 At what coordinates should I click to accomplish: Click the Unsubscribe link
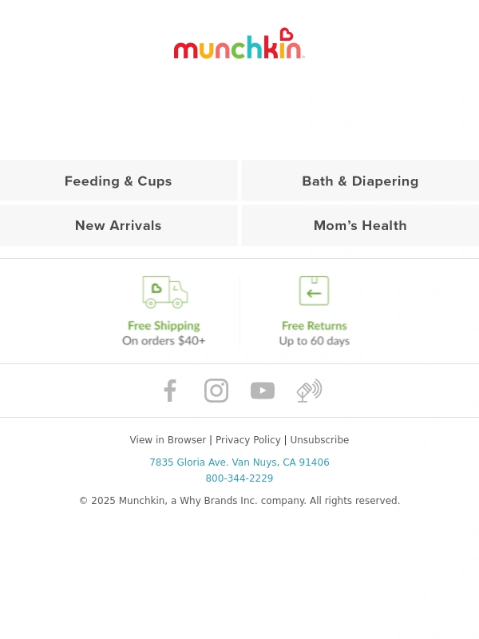tap(319, 440)
